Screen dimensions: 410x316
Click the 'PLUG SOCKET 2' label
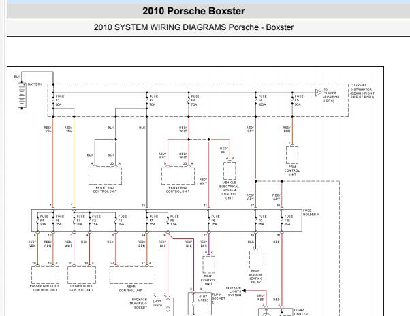tap(219, 298)
